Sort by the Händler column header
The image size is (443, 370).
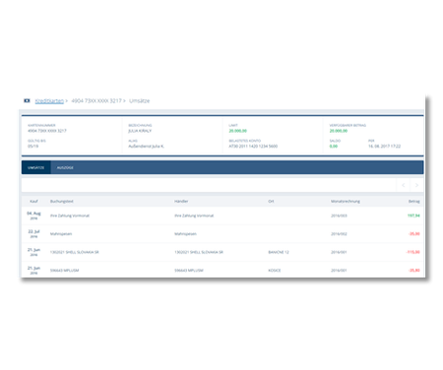(x=181, y=202)
